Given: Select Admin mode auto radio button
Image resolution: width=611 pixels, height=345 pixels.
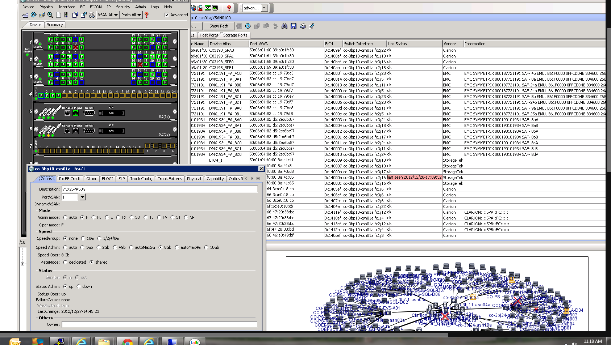Looking at the screenshot, I should pyautogui.click(x=65, y=217).
